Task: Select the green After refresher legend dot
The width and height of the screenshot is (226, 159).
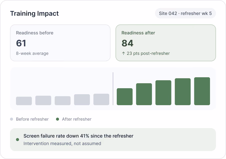Action: (x=57, y=119)
